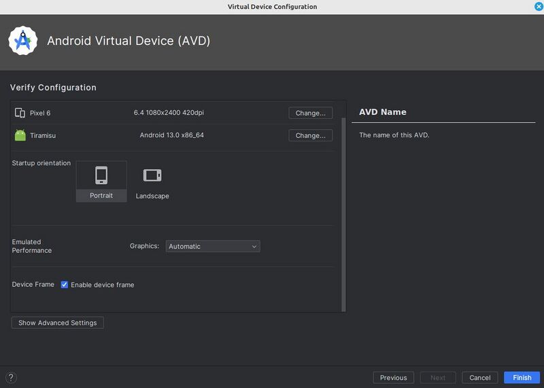Close the Virtual Device Configuration dialog
The width and height of the screenshot is (544, 388).
(x=539, y=7)
